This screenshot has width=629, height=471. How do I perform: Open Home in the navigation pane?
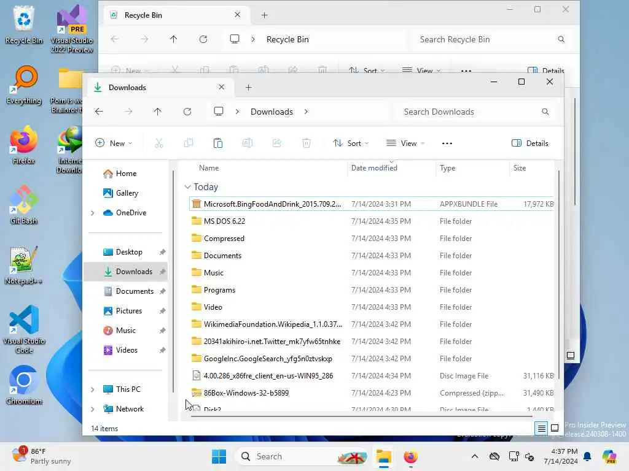[x=126, y=174]
